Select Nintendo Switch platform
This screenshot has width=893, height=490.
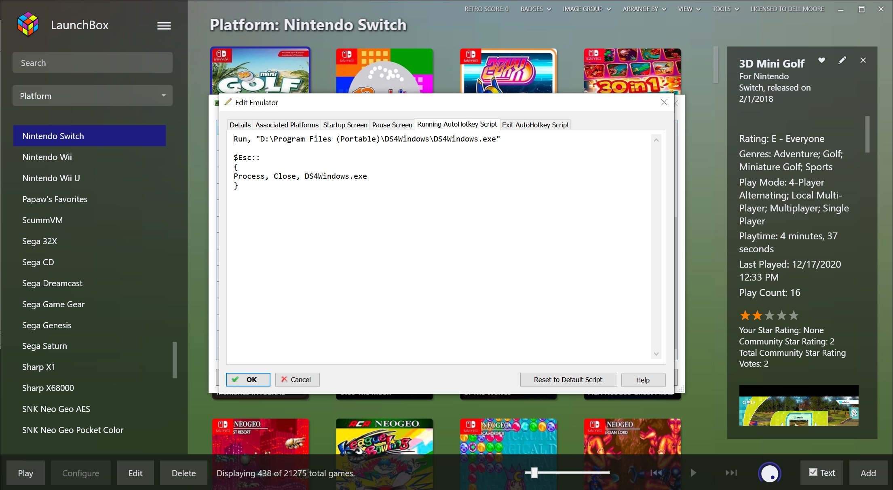point(89,136)
